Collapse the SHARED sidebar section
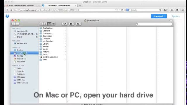The height and width of the screenshot is (105, 187). pos(12,41)
